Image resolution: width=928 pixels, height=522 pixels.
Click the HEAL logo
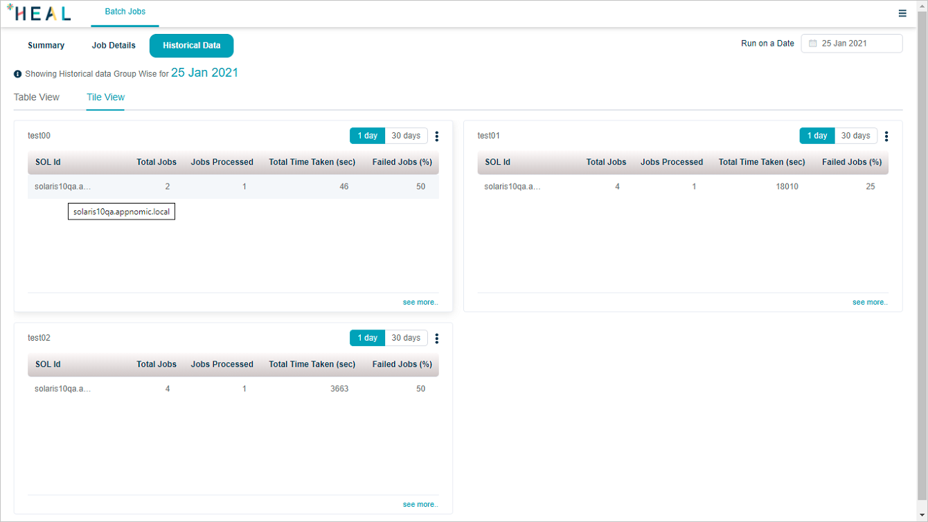coord(39,13)
